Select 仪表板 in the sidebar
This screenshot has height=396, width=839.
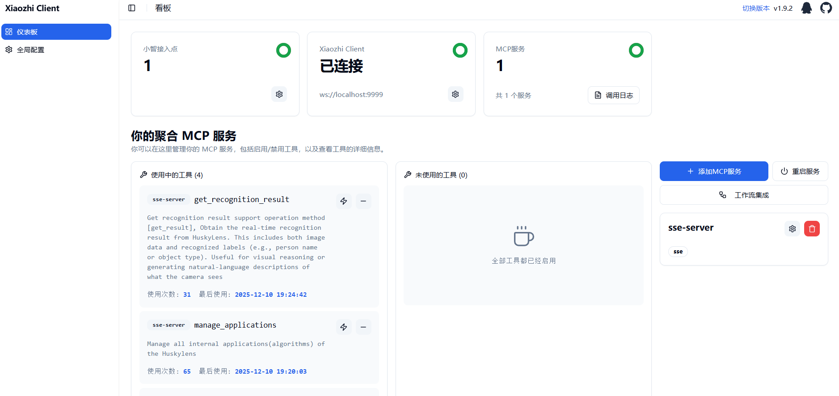[56, 32]
